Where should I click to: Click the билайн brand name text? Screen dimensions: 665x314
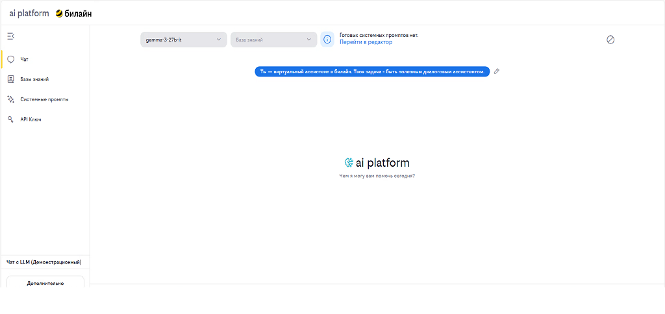tap(79, 14)
